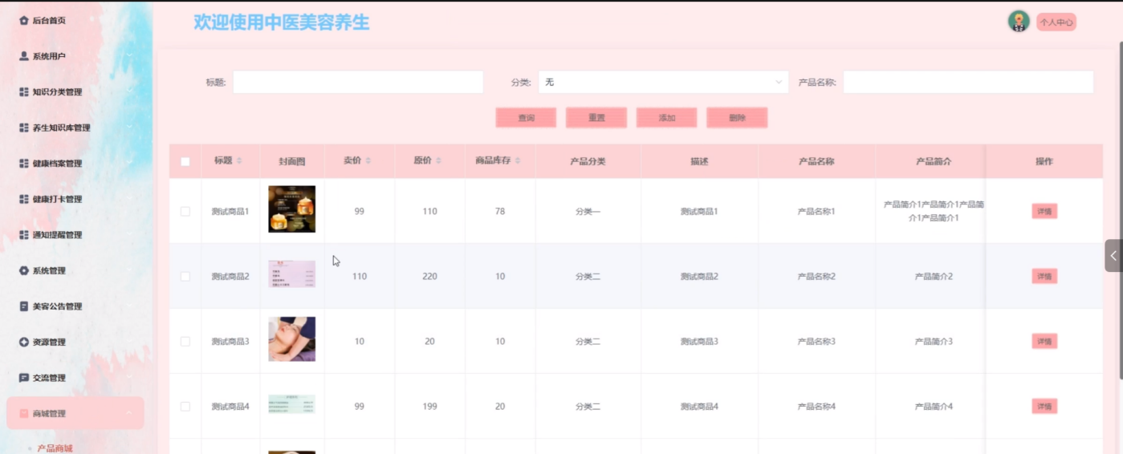The image size is (1123, 454).
Task: Open 详情 for 测试商品1
Action: click(x=1044, y=211)
